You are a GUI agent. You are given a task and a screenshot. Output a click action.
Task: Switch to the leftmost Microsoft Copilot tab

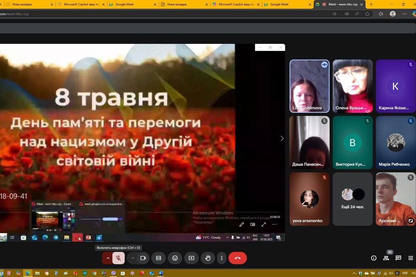pyautogui.click(x=81, y=5)
